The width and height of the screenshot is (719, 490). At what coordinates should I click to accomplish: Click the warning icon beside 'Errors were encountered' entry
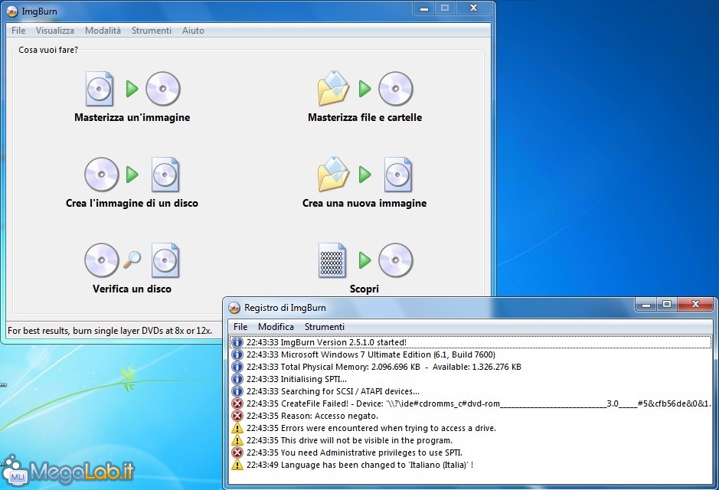[x=237, y=428]
